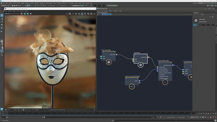
Task: Open the Windows menu in Maya main menu
Action: [x=27, y=3]
